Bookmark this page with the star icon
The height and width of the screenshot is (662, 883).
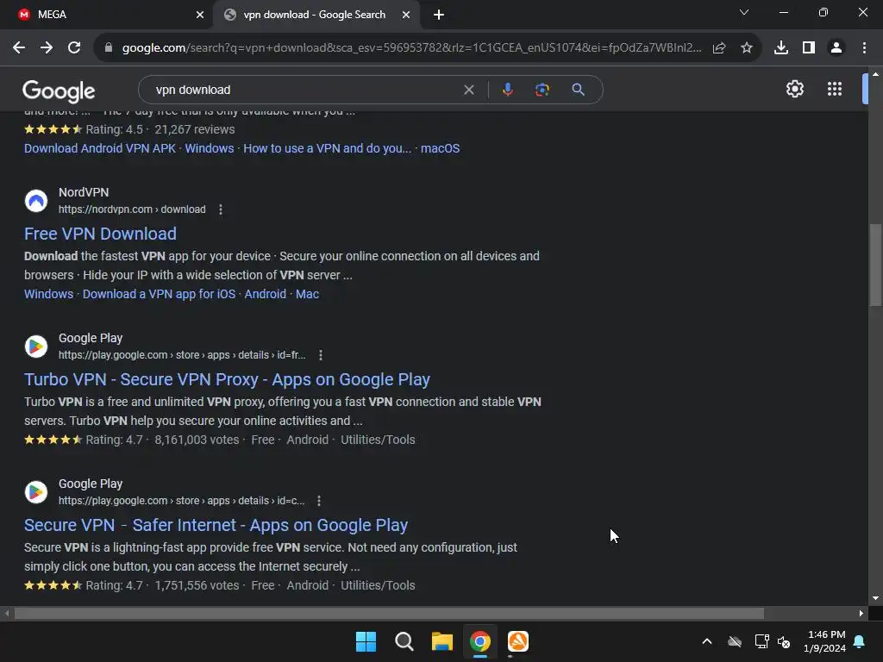(747, 48)
